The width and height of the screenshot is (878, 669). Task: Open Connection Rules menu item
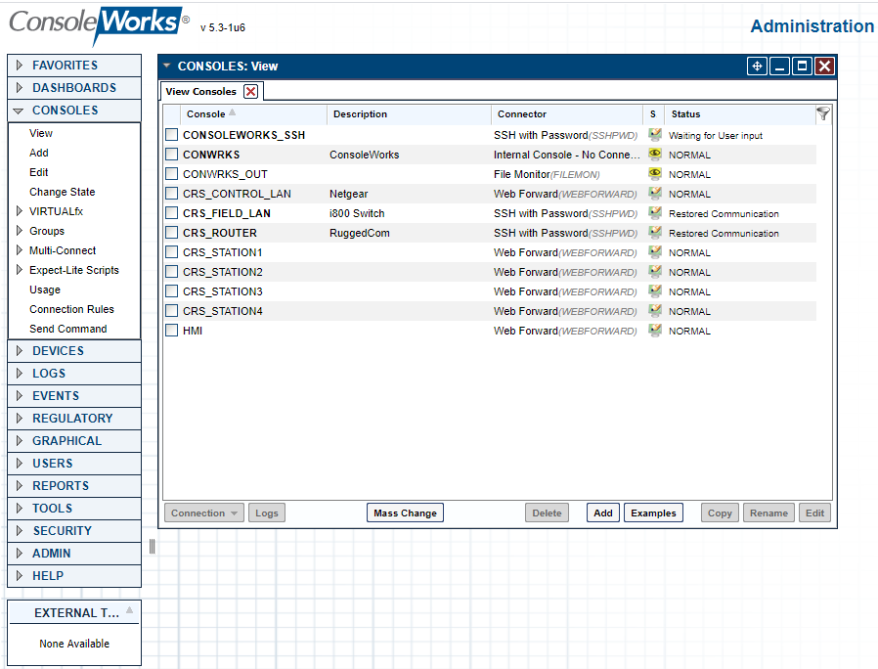click(x=71, y=309)
